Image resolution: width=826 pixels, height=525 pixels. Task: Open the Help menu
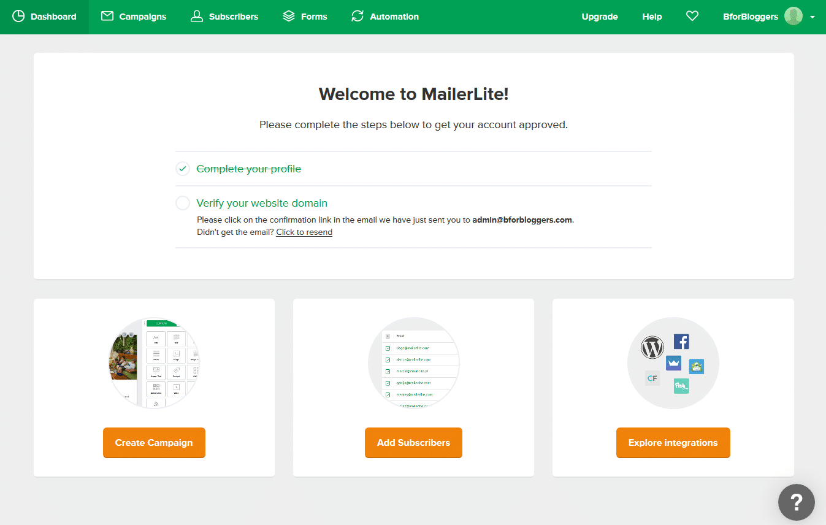(x=652, y=17)
